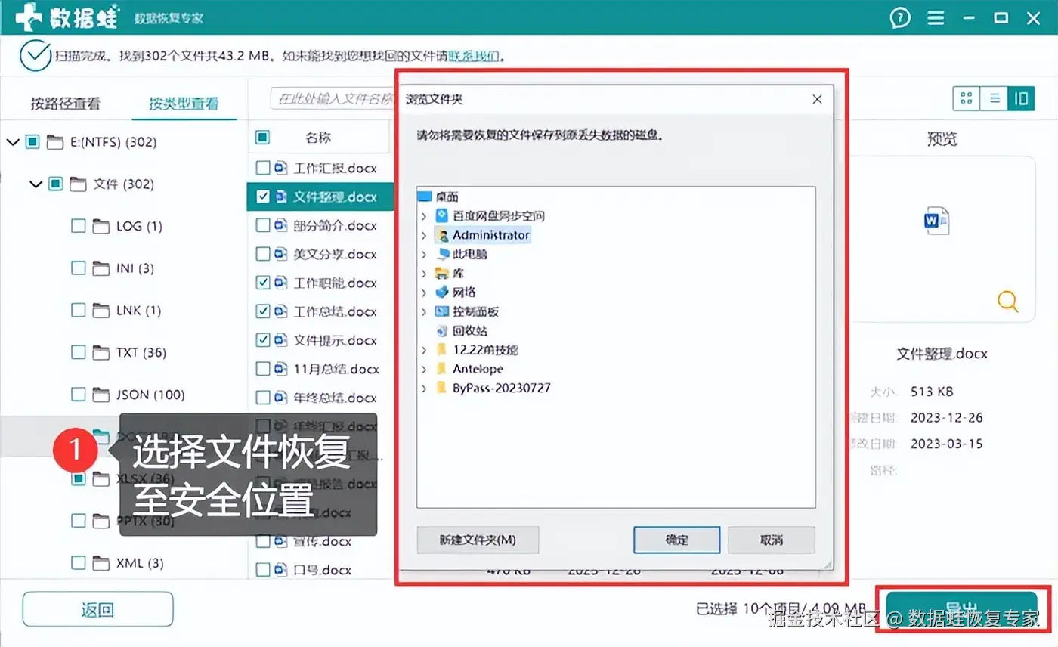
Task: Expand the Administrator node arrow
Action: (x=424, y=234)
